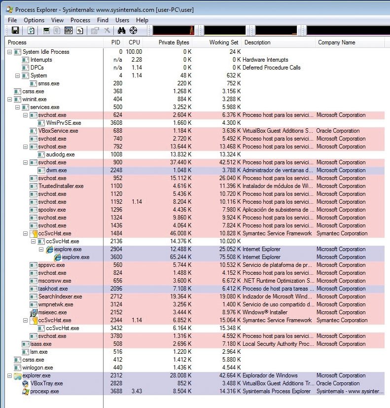390x408 pixels.
Task: Collapse iexplore.exe node with PID 2904
Action: [x=41, y=249]
